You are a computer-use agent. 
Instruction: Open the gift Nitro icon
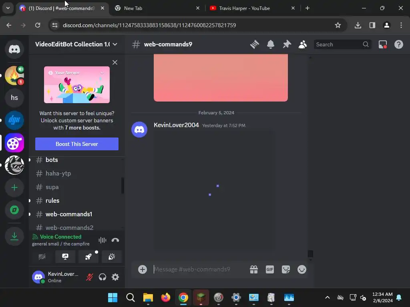[254, 269]
